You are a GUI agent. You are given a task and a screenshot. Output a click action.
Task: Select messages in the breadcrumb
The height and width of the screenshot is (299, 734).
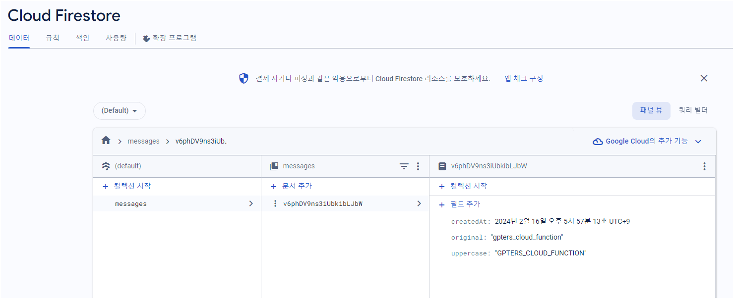click(144, 141)
